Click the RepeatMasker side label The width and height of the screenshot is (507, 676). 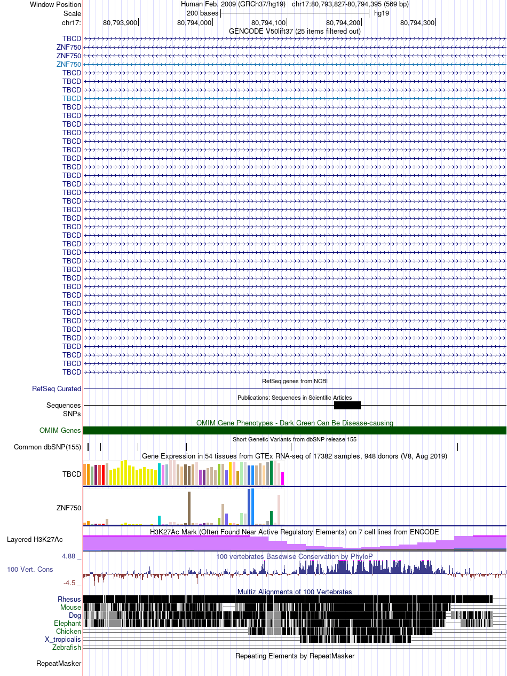pyautogui.click(x=59, y=664)
